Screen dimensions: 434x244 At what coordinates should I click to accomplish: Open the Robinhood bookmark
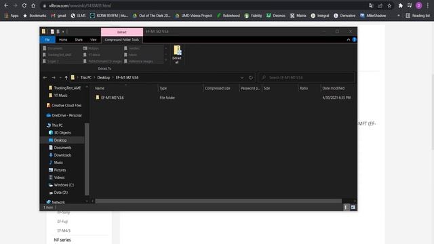(229, 16)
